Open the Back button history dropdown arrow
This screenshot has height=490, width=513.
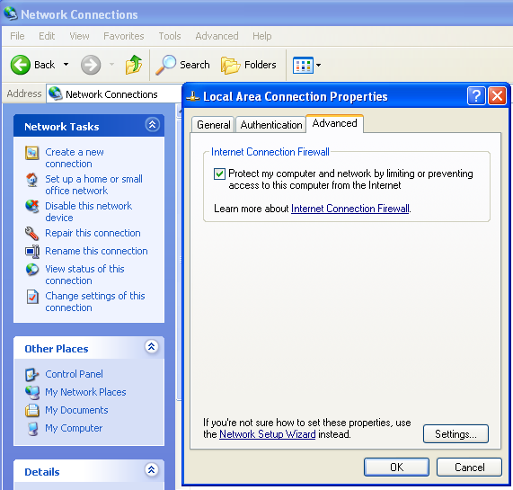(x=66, y=65)
